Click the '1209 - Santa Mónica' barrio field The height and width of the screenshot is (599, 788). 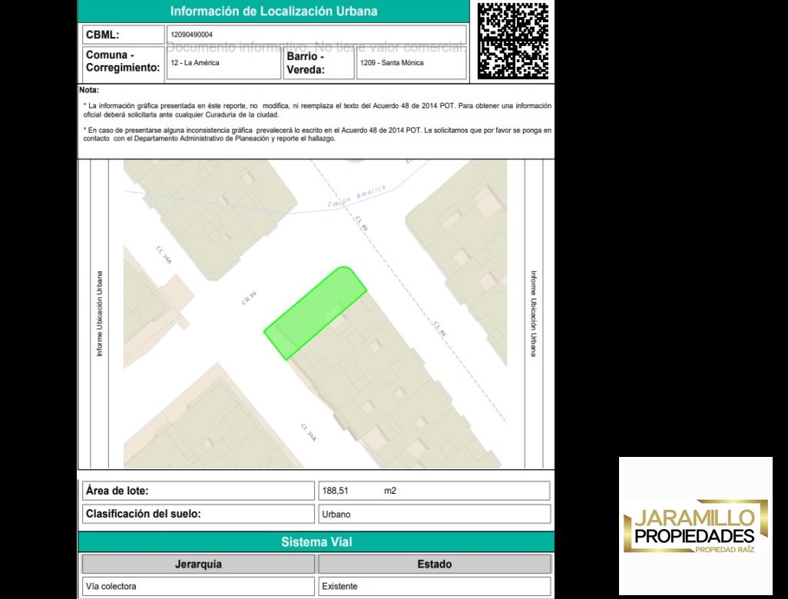[410, 63]
